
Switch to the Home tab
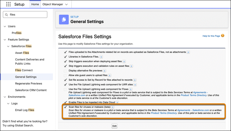[35, 4]
